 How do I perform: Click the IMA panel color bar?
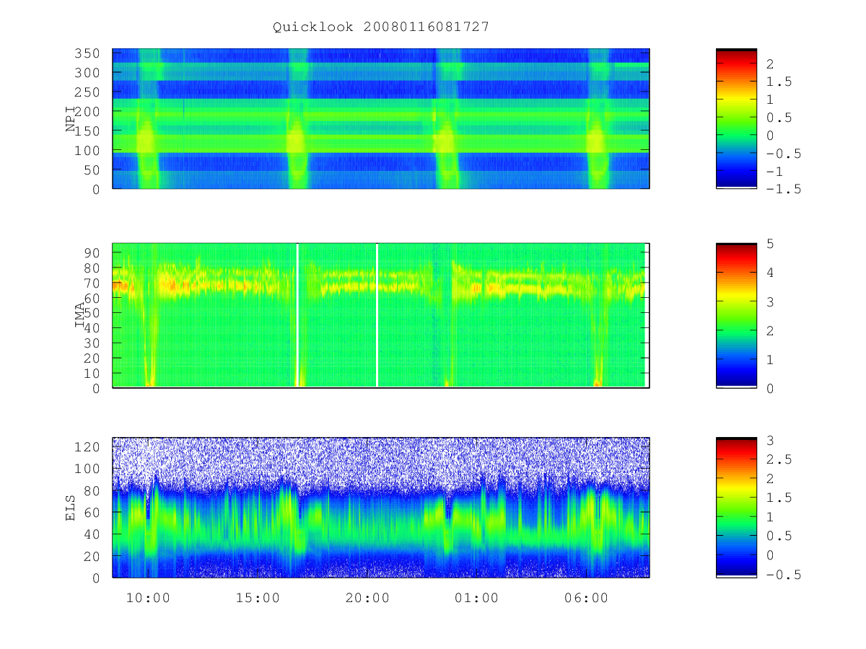tap(736, 316)
